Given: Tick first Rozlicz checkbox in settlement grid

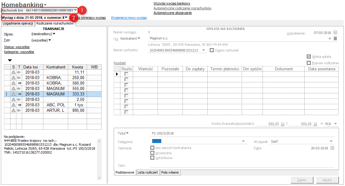Looking at the screenshot, I should [x=126, y=74].
